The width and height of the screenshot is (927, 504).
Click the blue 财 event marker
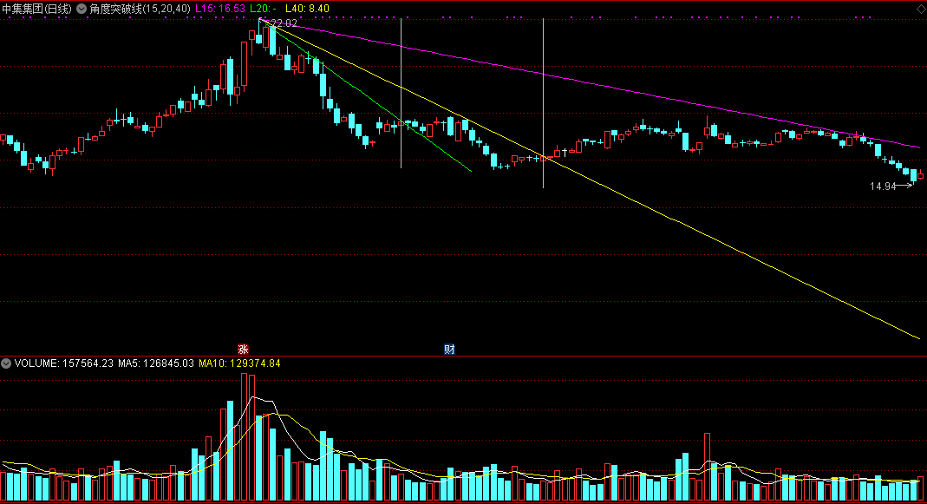(449, 349)
